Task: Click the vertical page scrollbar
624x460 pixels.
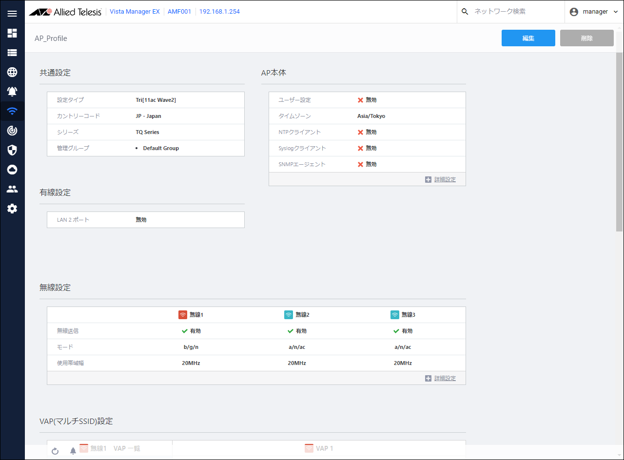Action: pyautogui.click(x=619, y=136)
